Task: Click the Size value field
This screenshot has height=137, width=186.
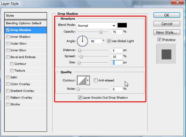Action: (117, 63)
